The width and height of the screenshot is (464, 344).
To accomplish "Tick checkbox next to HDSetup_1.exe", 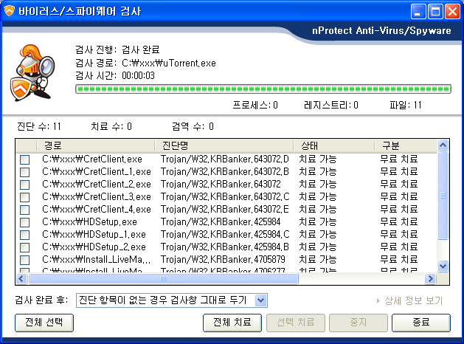I will [25, 235].
